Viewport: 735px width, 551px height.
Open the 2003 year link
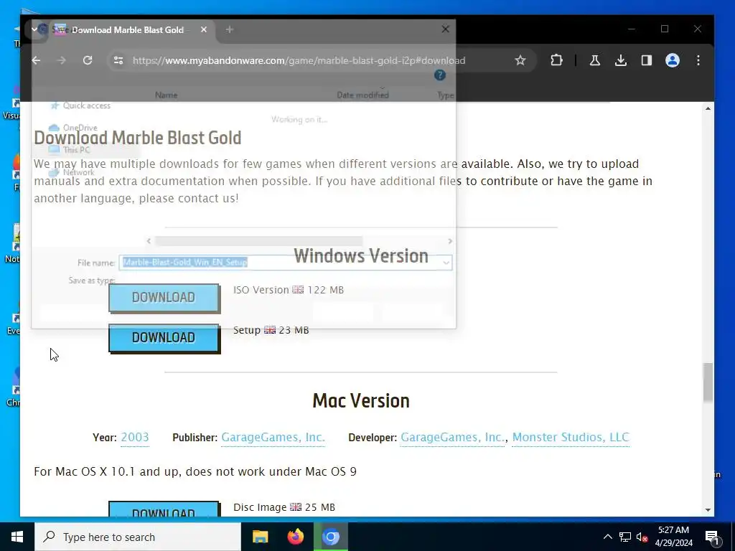click(x=134, y=437)
